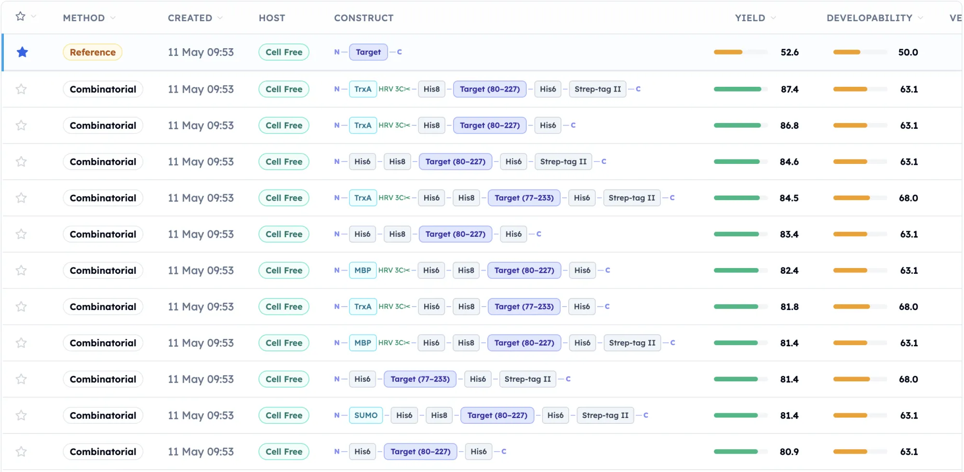Click yield value 80.9
The height and width of the screenshot is (472, 964).
[x=789, y=452]
